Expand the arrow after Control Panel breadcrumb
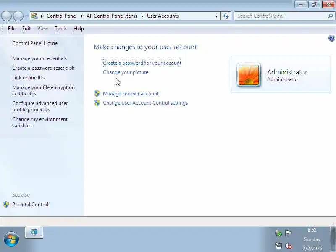The height and width of the screenshot is (252, 336). 81,16
